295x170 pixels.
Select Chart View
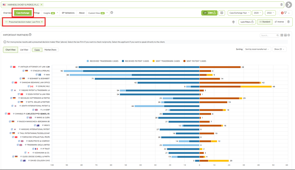pyautogui.click(x=11, y=50)
